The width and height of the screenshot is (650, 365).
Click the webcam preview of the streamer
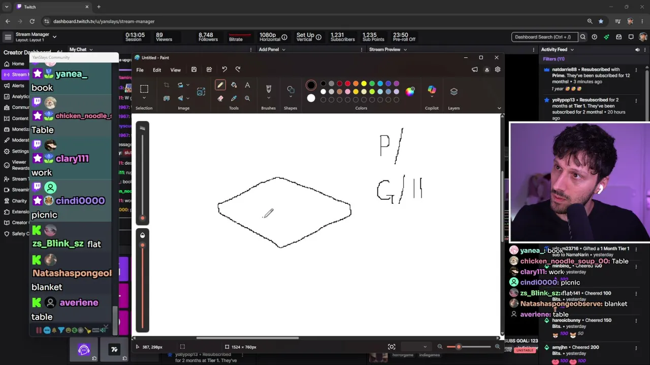coord(579,182)
